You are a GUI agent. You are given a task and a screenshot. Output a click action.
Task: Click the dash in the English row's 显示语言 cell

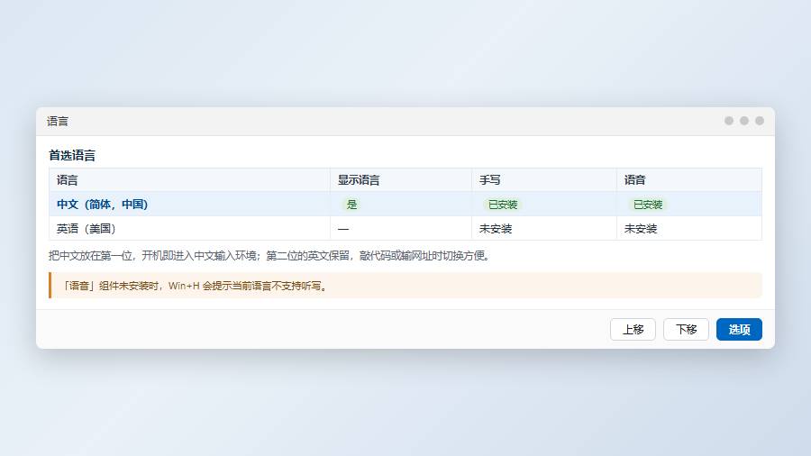[343, 229]
